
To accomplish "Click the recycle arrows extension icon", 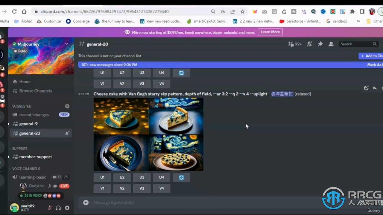I will [x=284, y=12].
